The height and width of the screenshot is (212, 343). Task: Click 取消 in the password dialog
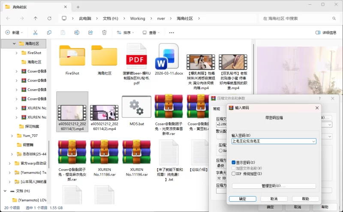point(274,199)
